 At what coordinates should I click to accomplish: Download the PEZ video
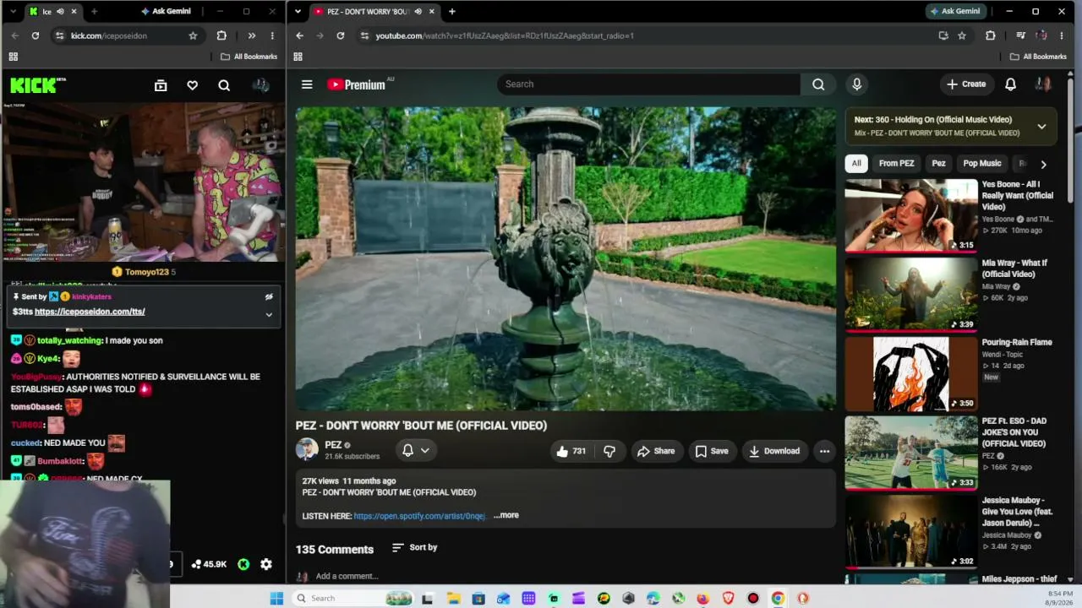774,451
